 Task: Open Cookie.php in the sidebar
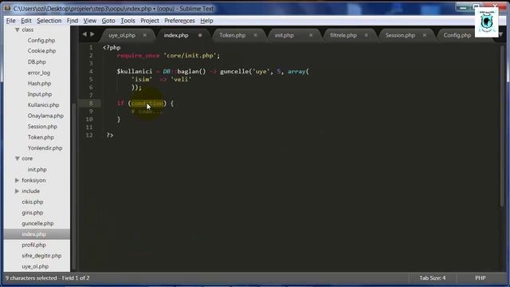pyautogui.click(x=41, y=51)
